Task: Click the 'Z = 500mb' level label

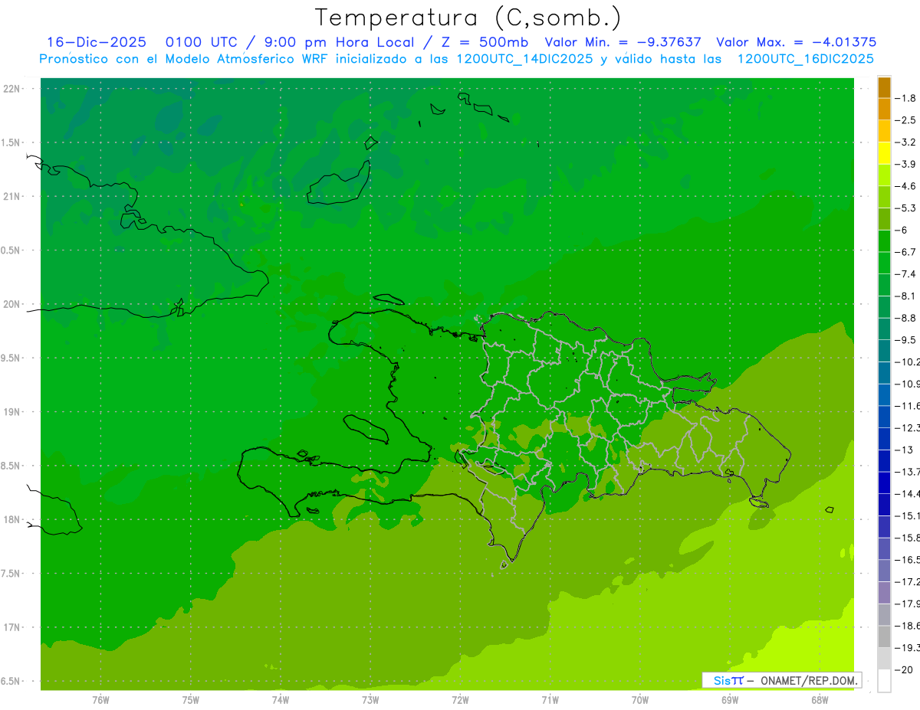Action: [486, 42]
